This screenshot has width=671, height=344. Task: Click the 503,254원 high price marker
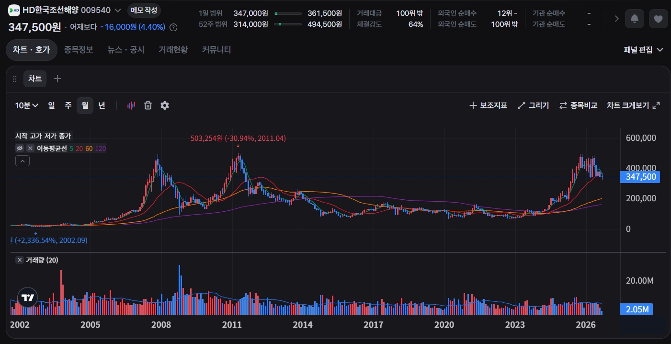point(238,138)
